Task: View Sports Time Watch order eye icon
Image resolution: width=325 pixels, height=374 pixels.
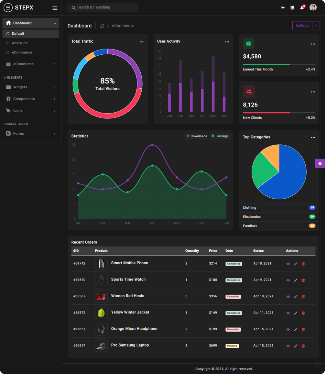Action: [288, 280]
